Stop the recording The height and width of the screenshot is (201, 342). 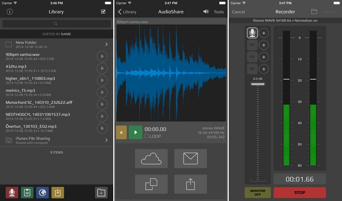point(300,192)
